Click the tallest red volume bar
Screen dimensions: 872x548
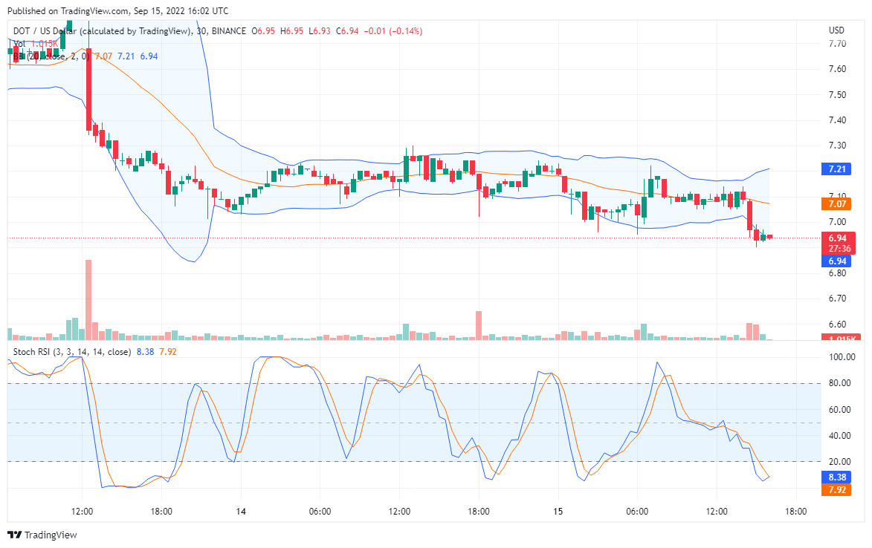tap(88, 300)
